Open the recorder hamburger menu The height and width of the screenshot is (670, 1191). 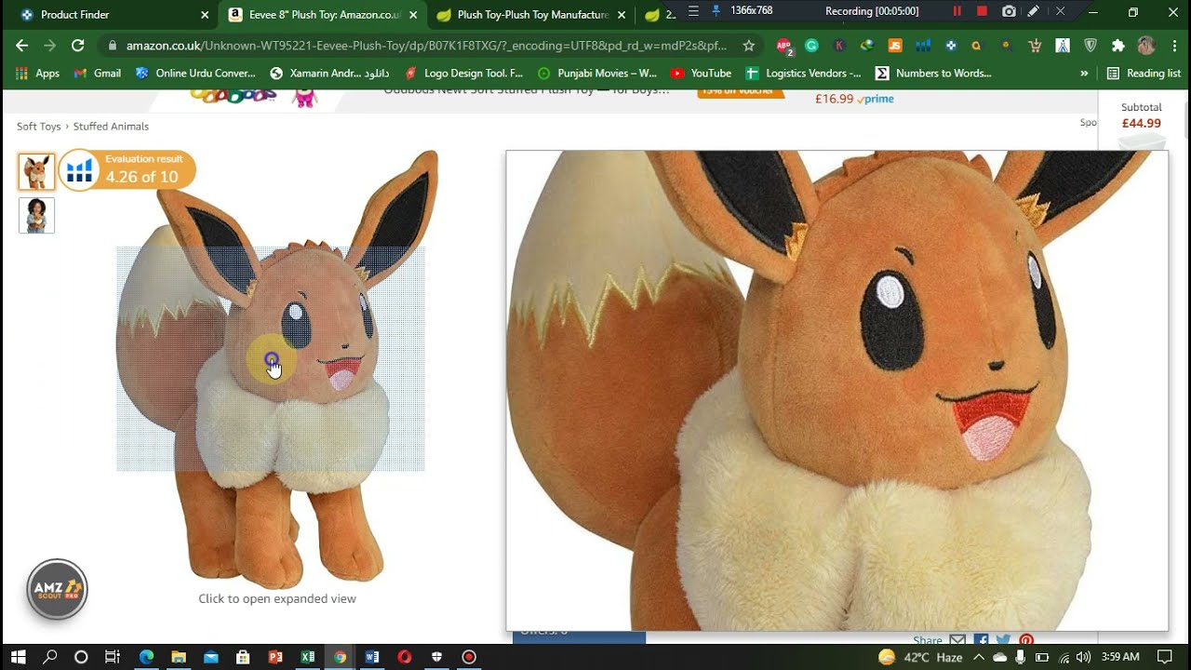click(693, 11)
